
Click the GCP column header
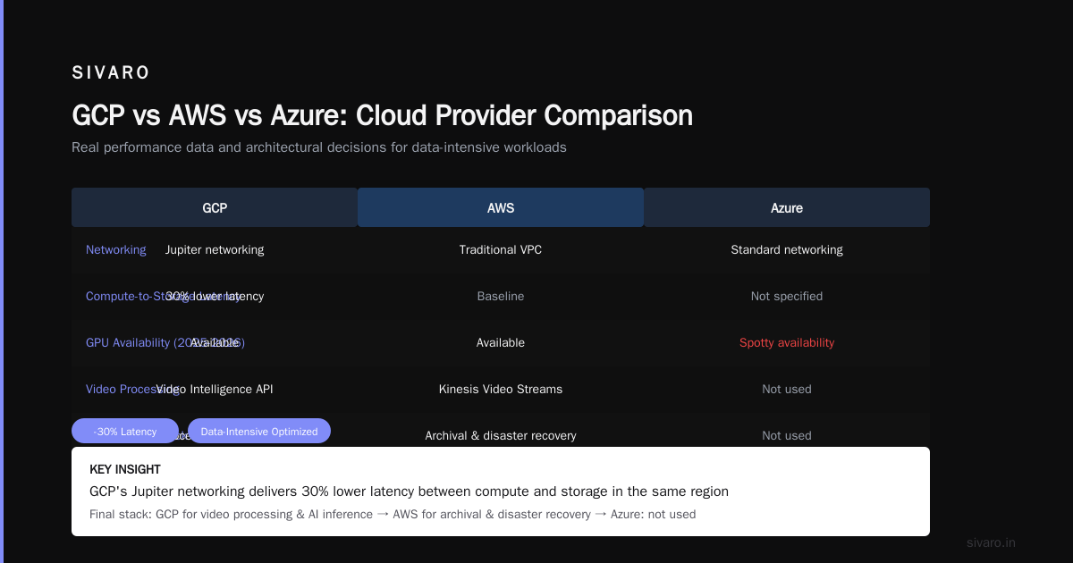(215, 207)
